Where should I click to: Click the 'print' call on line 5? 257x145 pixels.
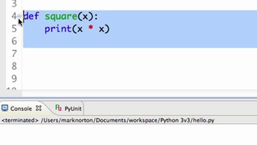[x=58, y=29]
